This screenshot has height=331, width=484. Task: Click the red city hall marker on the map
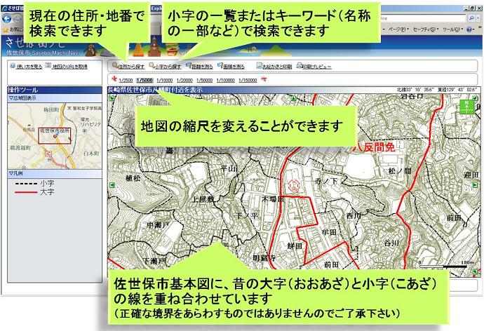pyautogui.click(x=293, y=186)
